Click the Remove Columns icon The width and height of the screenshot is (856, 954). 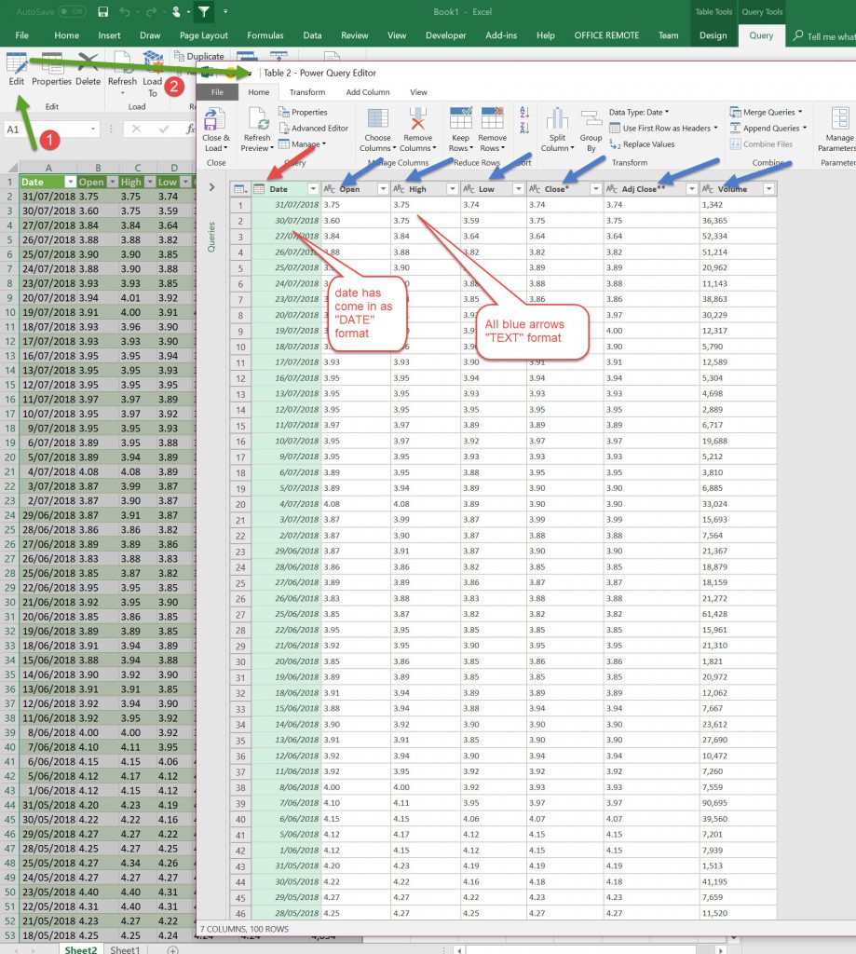pyautogui.click(x=417, y=120)
